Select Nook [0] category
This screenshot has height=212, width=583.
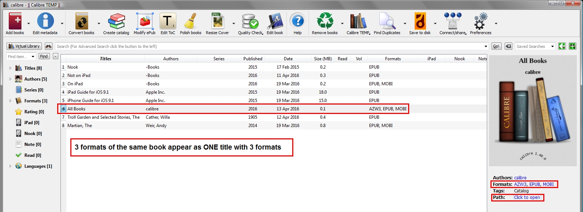[x=33, y=133]
